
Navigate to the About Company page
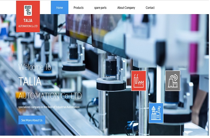click(126, 8)
